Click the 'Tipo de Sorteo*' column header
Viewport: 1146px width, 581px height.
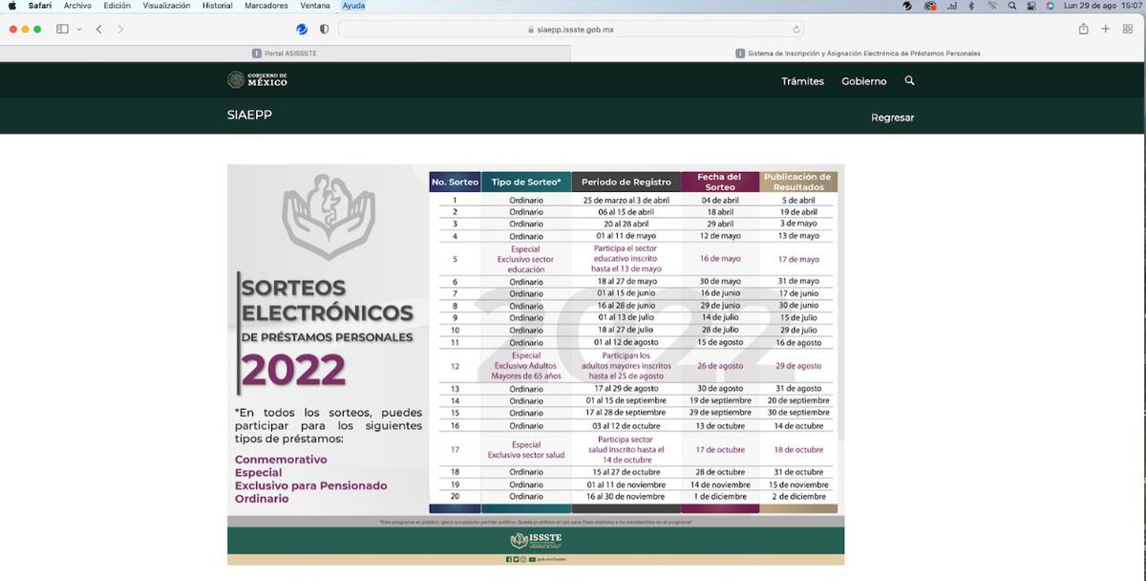tap(526, 182)
